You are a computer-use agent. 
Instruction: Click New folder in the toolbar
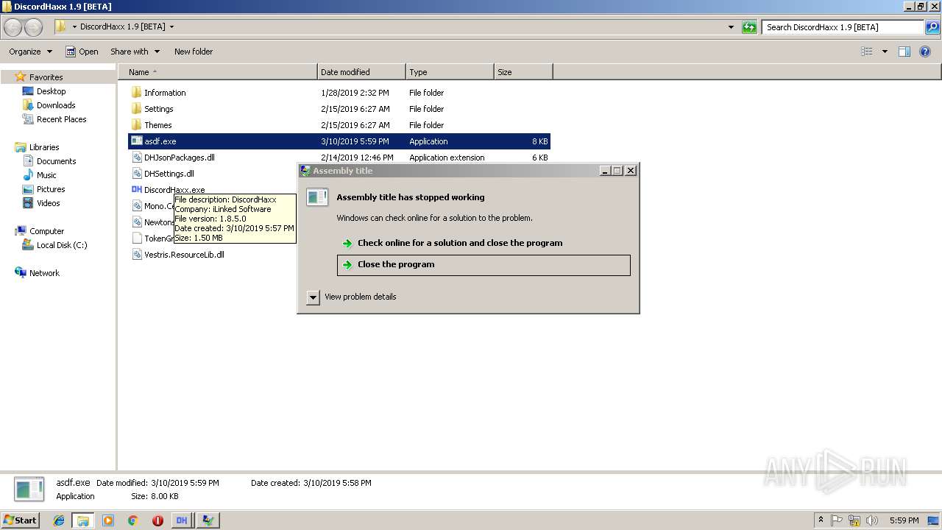[194, 52]
